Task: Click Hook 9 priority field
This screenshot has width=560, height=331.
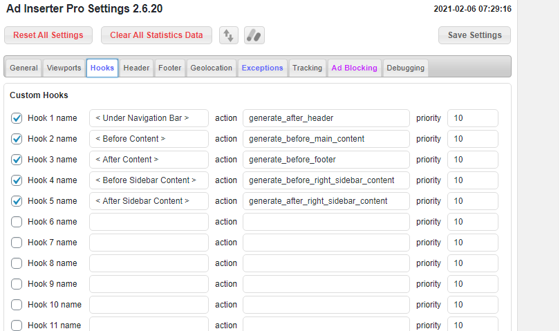Action: (473, 284)
